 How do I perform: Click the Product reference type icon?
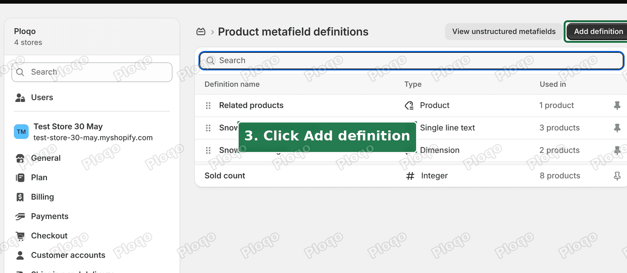409,105
